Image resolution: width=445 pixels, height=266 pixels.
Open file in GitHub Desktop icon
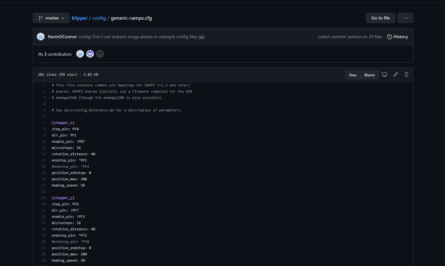(385, 74)
